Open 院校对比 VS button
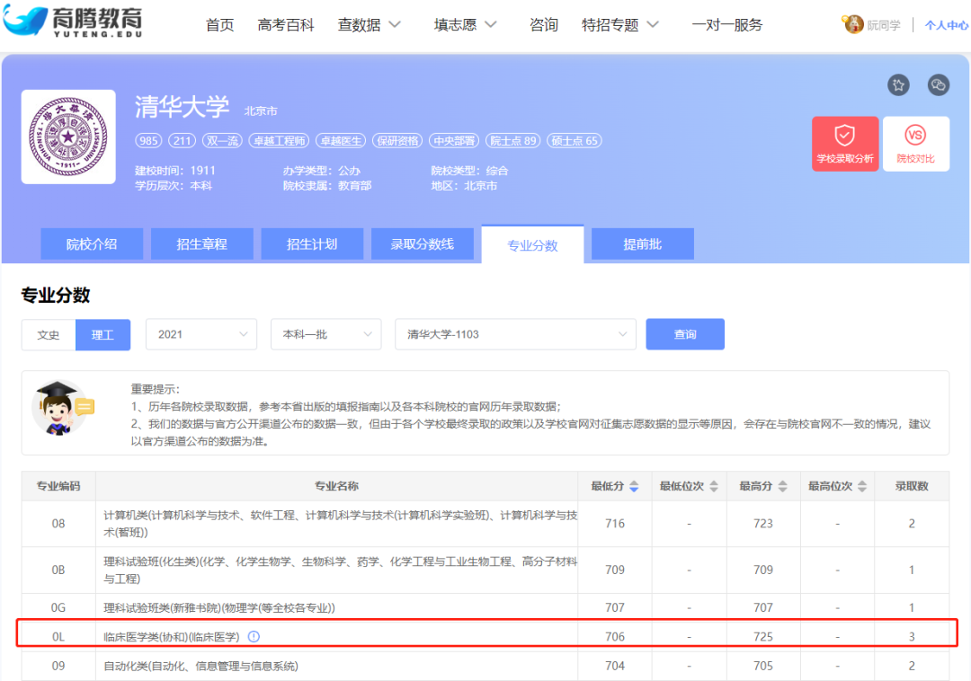Screen dimensions: 971x681 click(915, 144)
